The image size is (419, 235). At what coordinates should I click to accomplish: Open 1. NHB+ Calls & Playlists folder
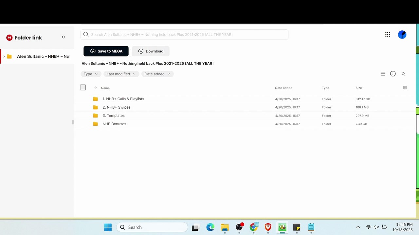click(123, 99)
